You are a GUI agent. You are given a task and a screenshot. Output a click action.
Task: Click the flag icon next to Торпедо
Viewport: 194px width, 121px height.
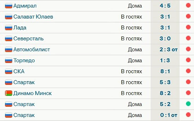pos(9,60)
